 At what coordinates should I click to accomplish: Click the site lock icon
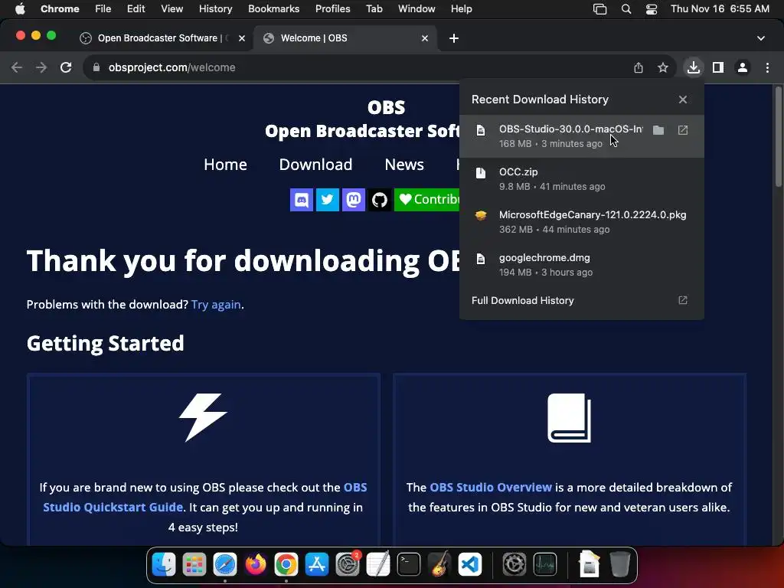tap(96, 67)
